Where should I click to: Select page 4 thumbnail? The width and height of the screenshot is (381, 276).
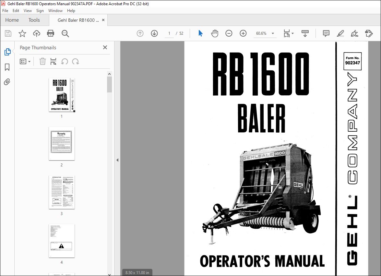(62, 241)
